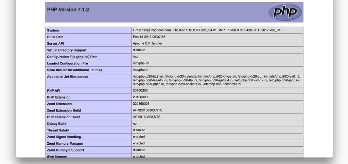Click the Zend Signal Handling label

[64, 137]
